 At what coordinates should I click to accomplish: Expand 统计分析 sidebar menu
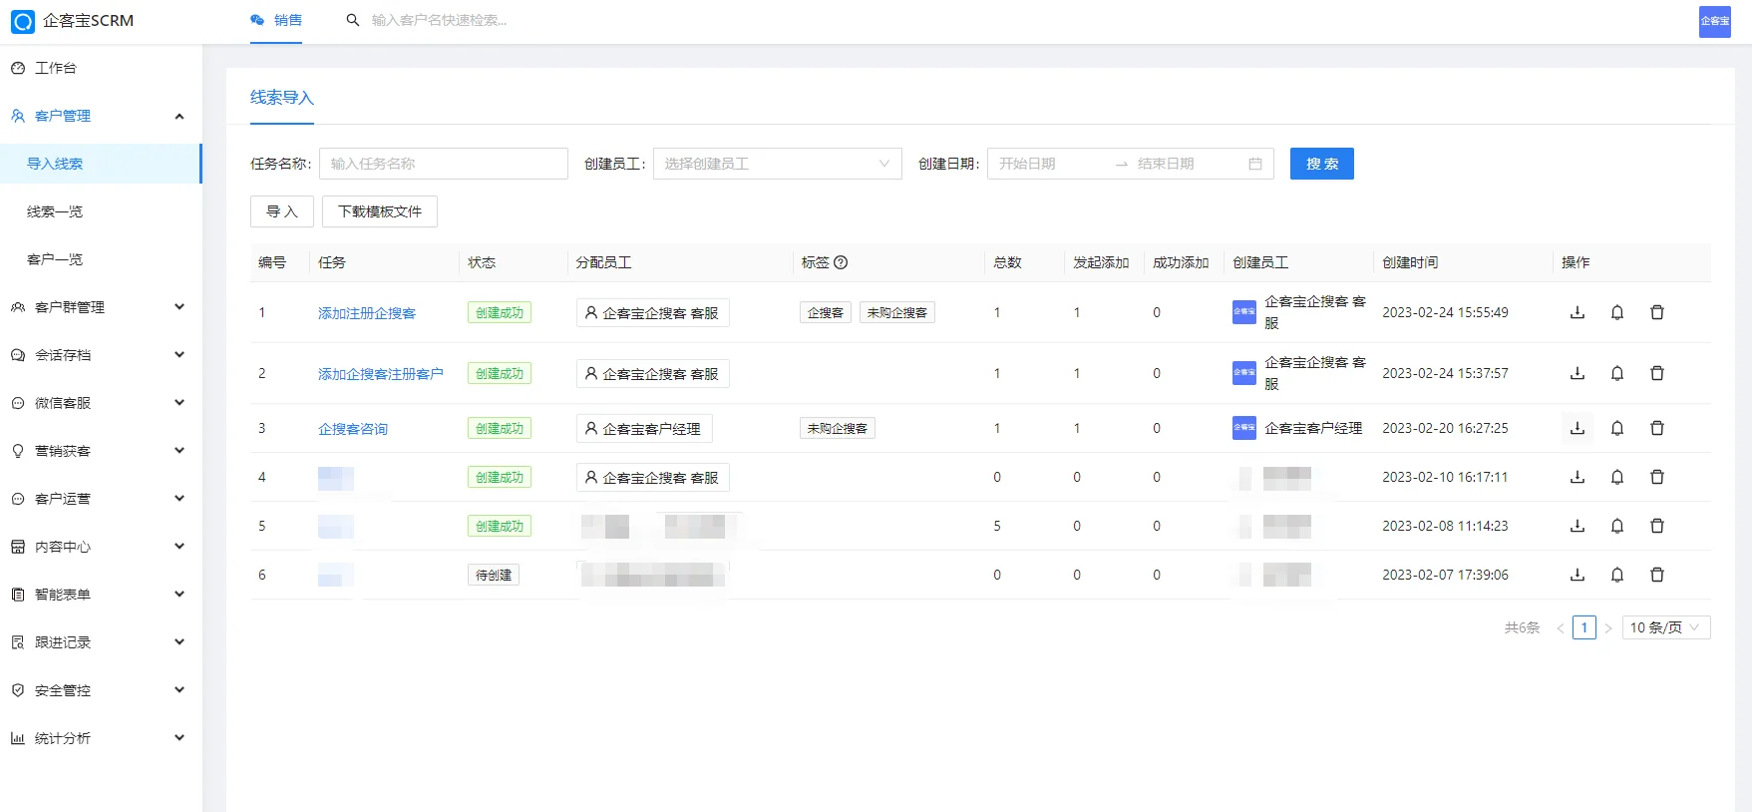pos(101,738)
